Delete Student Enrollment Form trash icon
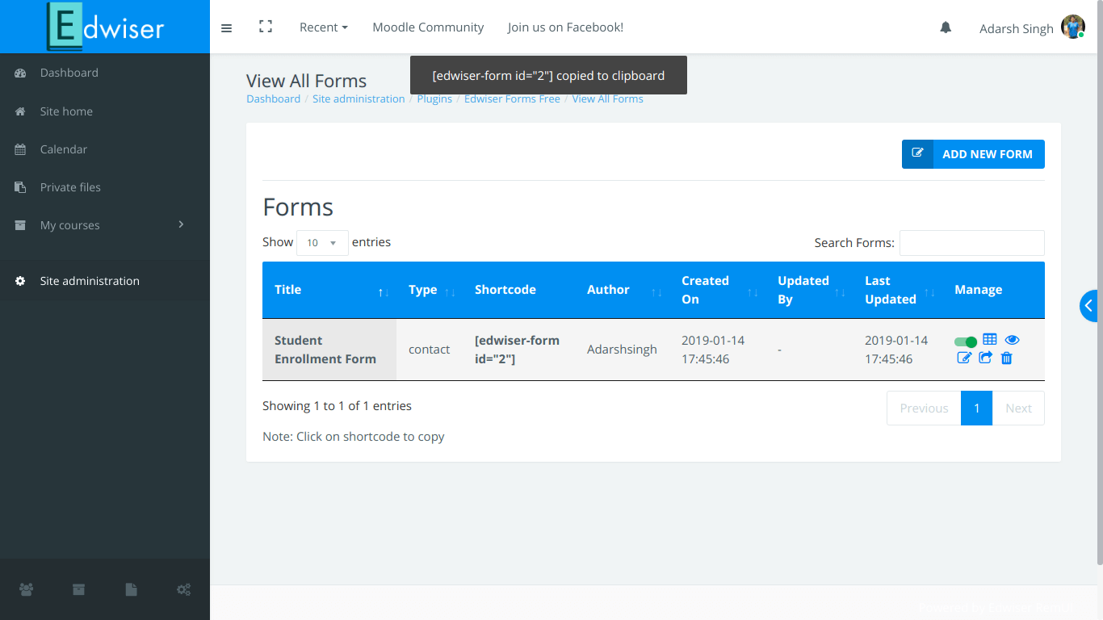 (1006, 358)
